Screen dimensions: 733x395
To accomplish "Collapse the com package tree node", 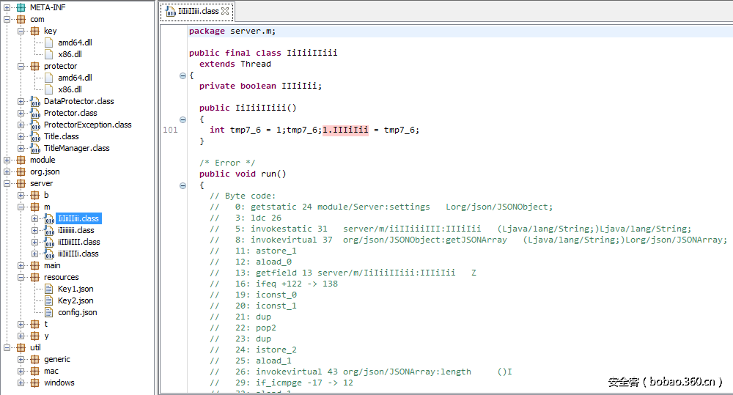I will 7,19.
